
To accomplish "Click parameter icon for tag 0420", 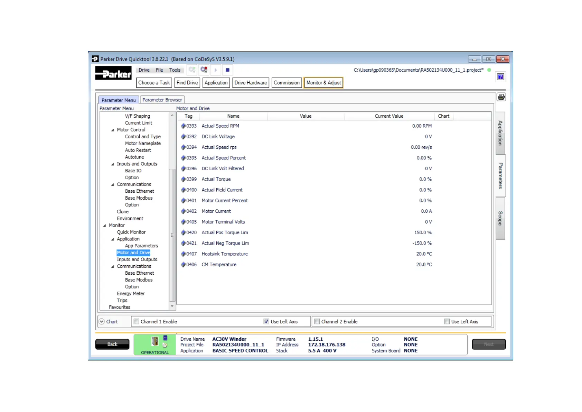I will click(x=183, y=233).
